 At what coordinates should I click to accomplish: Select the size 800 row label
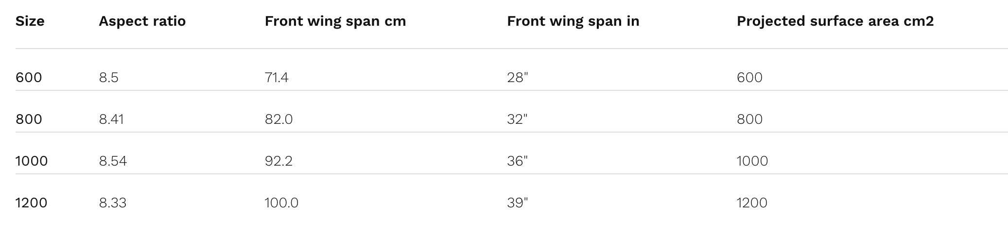[29, 119]
